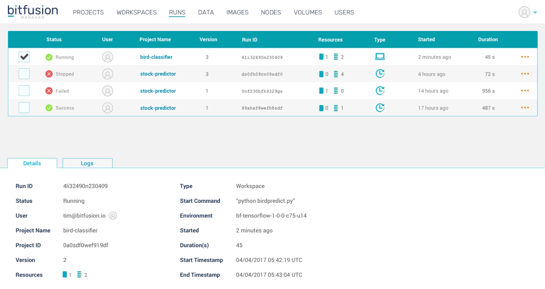This screenshot has height=289, width=545.
Task: Sort runs by the Duration column header
Action: click(488, 40)
